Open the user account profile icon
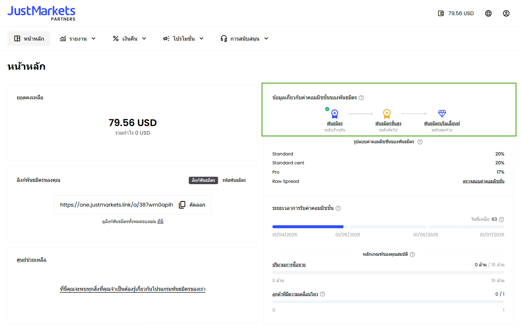The height and width of the screenshot is (334, 521). click(x=506, y=14)
